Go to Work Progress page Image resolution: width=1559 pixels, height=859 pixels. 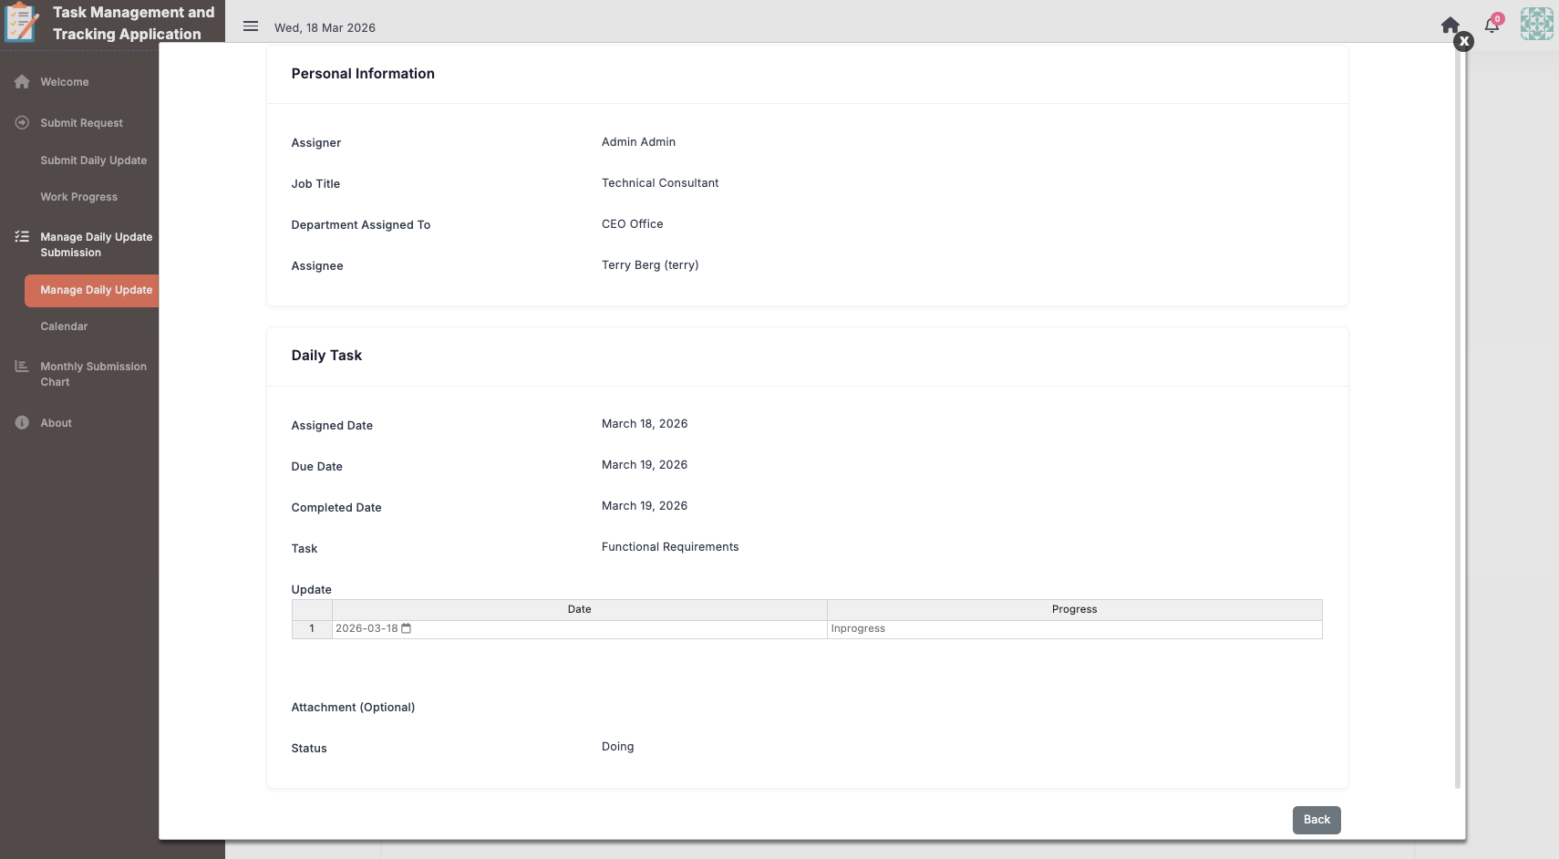(x=78, y=197)
